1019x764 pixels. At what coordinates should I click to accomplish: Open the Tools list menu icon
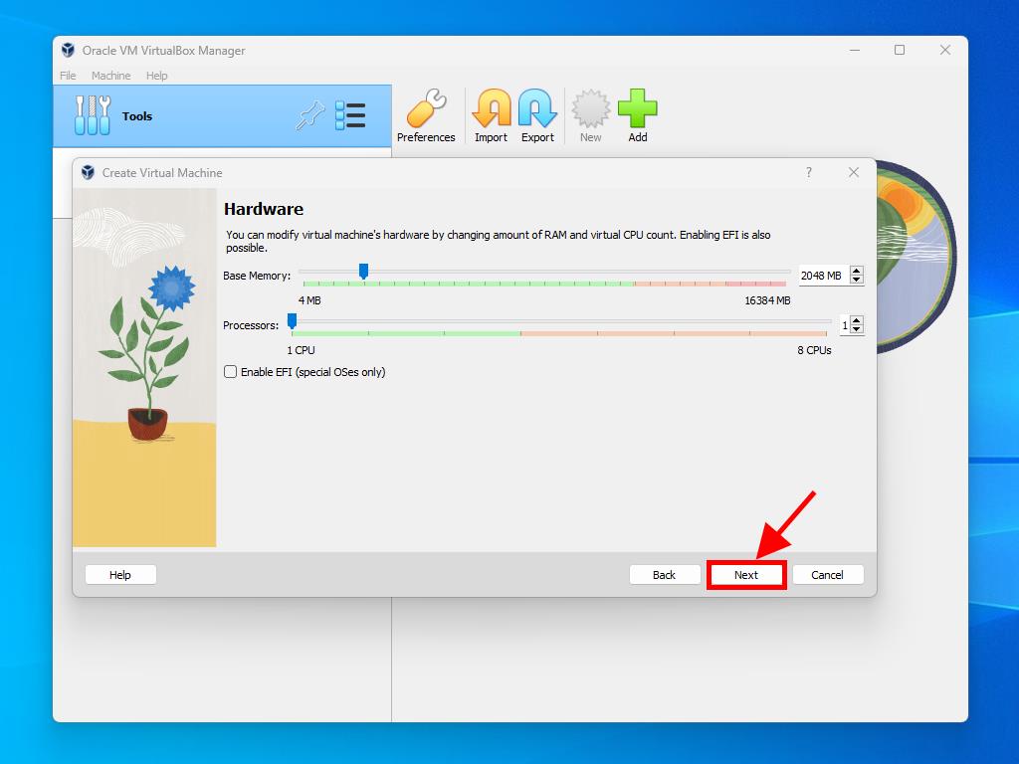350,116
